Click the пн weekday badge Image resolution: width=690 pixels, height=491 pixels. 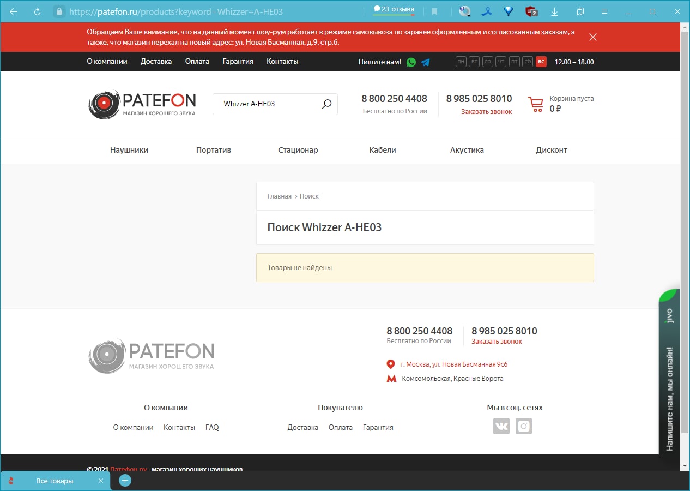461,62
